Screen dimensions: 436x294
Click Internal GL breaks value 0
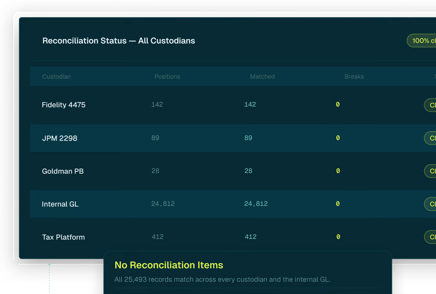pyautogui.click(x=338, y=204)
